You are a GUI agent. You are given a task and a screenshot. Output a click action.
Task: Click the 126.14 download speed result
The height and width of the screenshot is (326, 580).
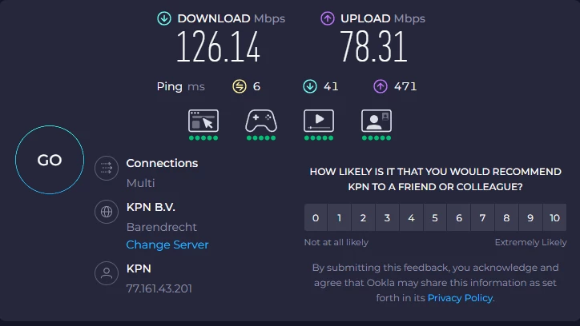click(219, 47)
